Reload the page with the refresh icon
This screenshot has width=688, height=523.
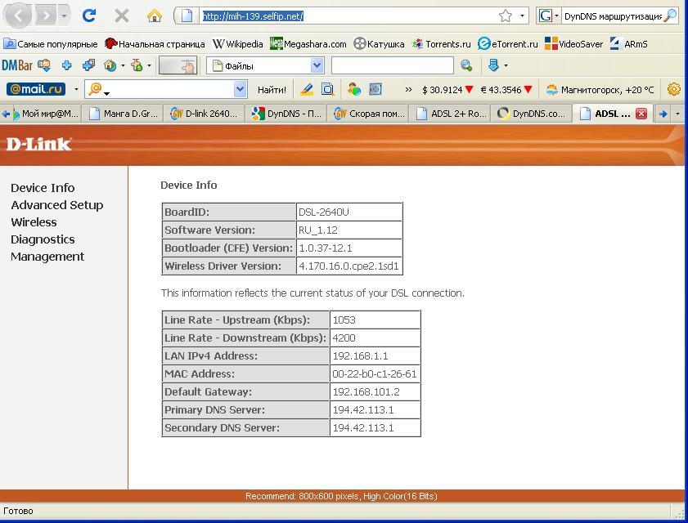[89, 16]
